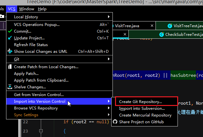Click the blue Update Project arrow icon
203x137 pixels.
[x=10, y=38]
